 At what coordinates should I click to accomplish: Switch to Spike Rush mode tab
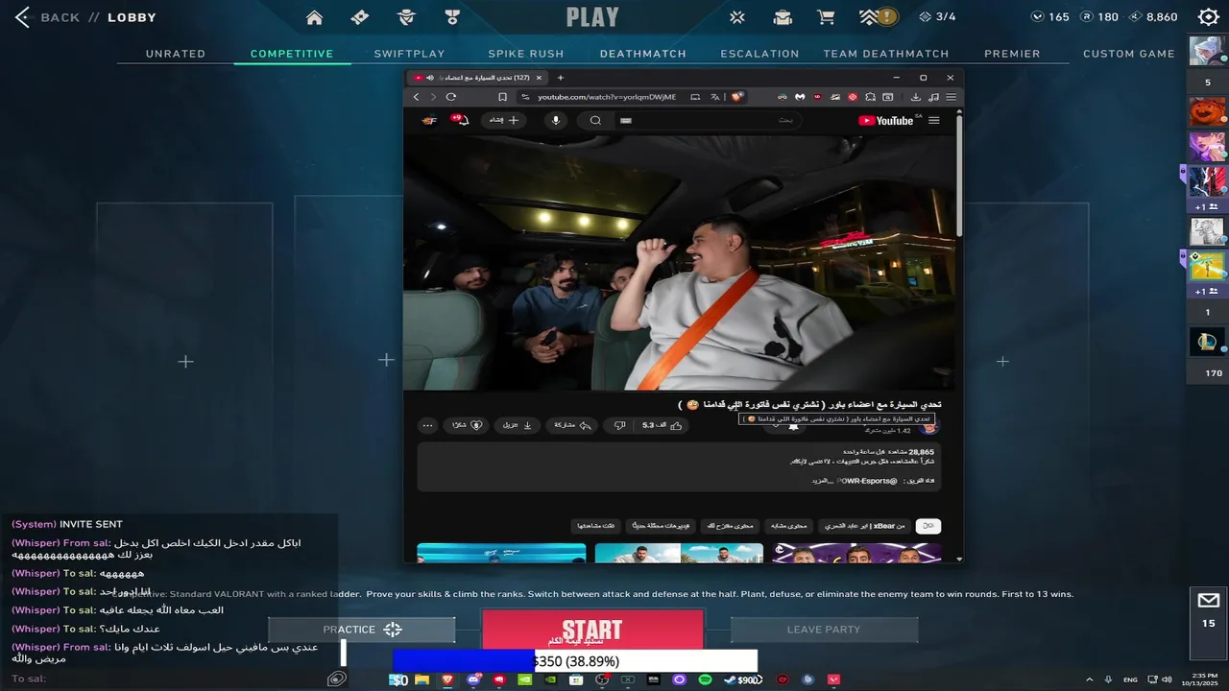(526, 54)
